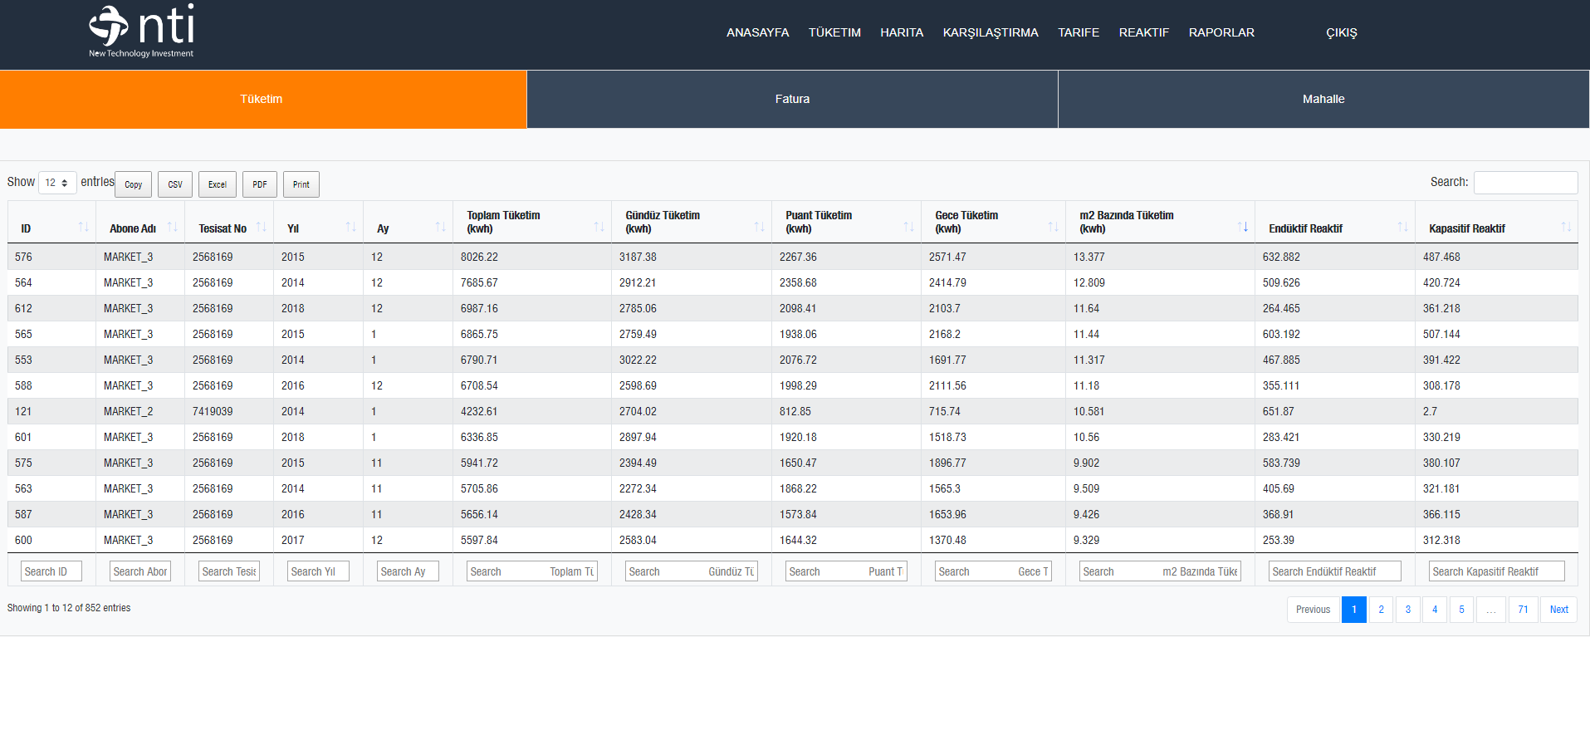Go to pagination page 3
Image resolution: width=1590 pixels, height=745 pixels.
click(1407, 610)
